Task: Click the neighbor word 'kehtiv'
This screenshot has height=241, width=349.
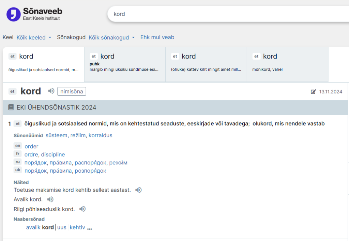Action: [x=77, y=227]
